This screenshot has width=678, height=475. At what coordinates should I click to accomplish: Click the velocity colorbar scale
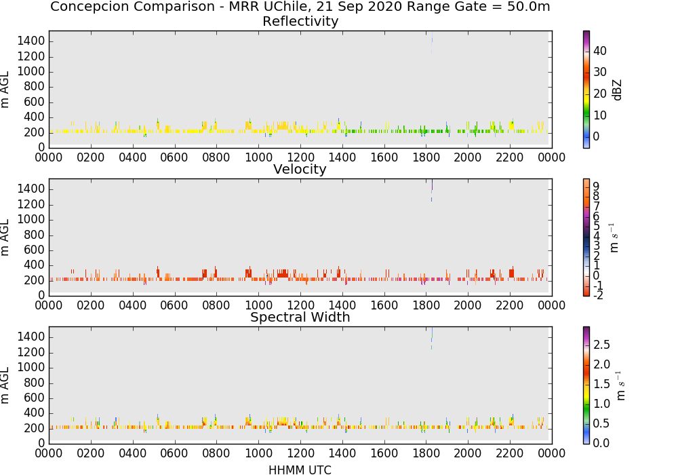[586, 237]
